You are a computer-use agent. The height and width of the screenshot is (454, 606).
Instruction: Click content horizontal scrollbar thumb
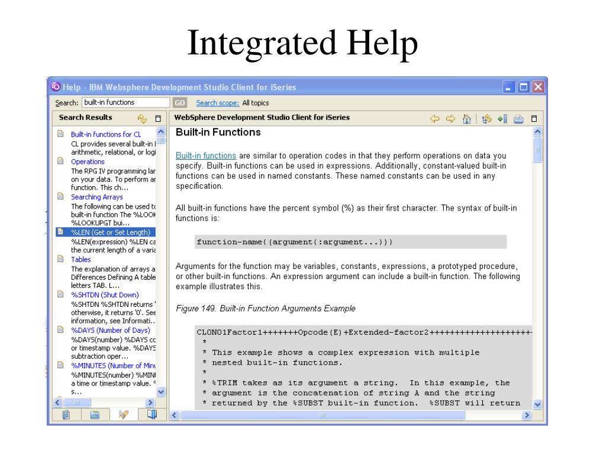(x=323, y=416)
